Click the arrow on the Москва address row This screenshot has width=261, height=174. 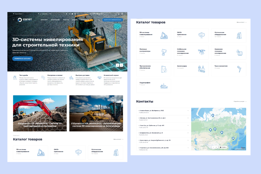(188, 118)
